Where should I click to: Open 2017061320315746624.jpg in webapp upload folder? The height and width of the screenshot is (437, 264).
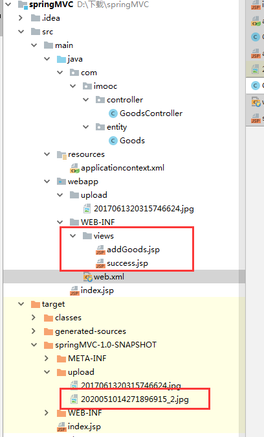coord(138,209)
